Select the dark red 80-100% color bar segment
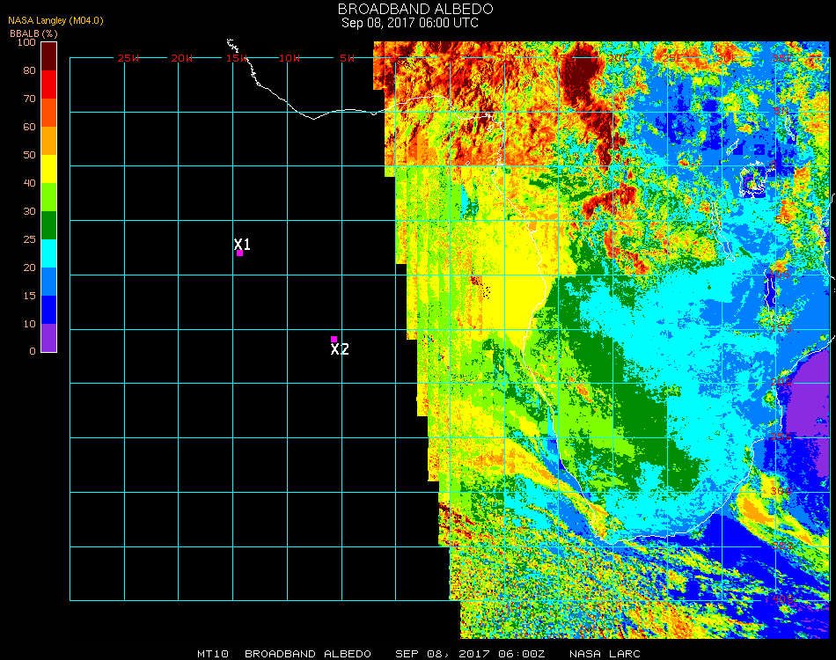836x660 pixels. click(49, 56)
